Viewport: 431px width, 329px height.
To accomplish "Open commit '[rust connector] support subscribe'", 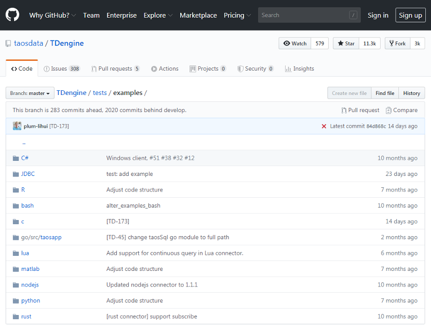I will pos(152,317).
